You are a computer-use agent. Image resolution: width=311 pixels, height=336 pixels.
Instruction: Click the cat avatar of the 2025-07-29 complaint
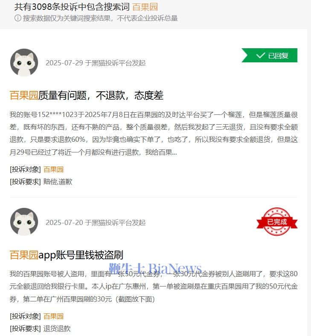coord(24,63)
